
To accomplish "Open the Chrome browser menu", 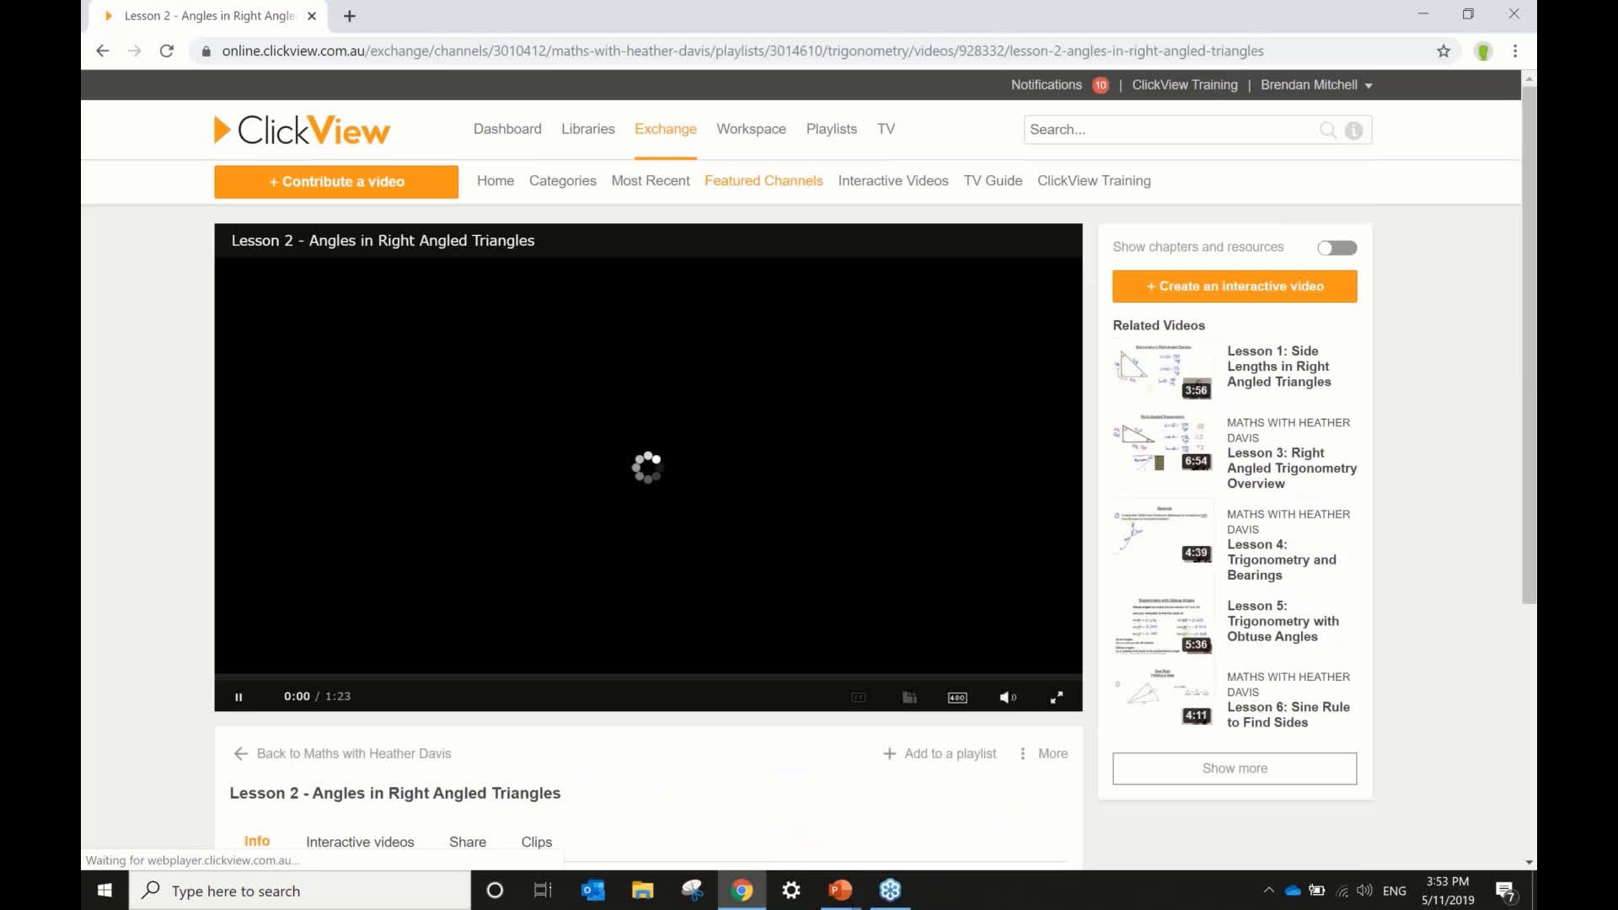I will pyautogui.click(x=1517, y=51).
